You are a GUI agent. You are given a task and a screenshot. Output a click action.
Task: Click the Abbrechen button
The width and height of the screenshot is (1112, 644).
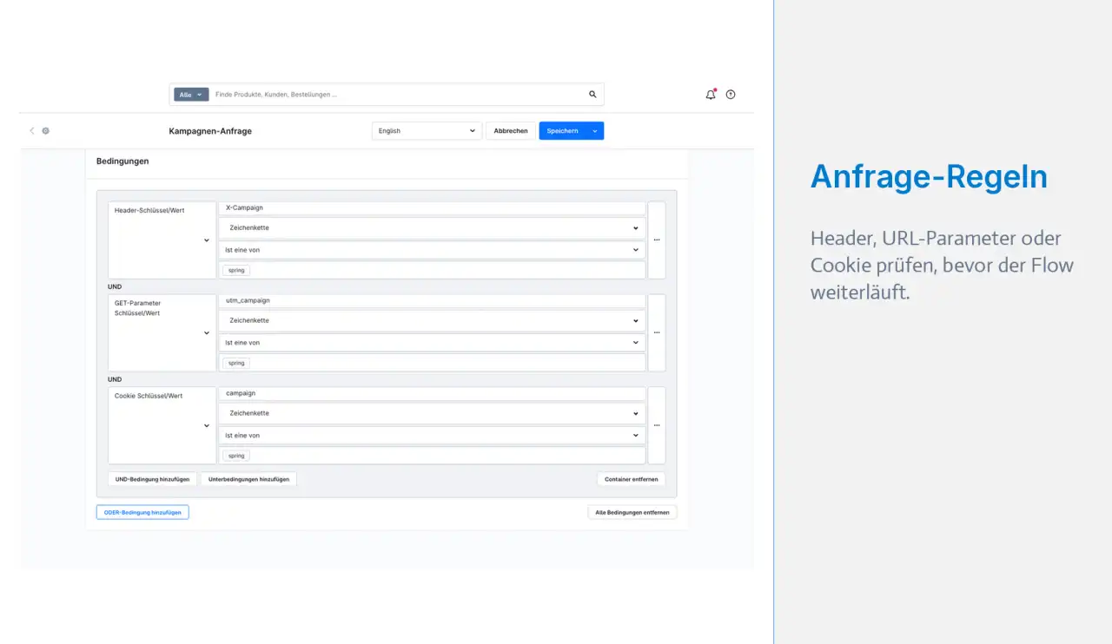511,131
